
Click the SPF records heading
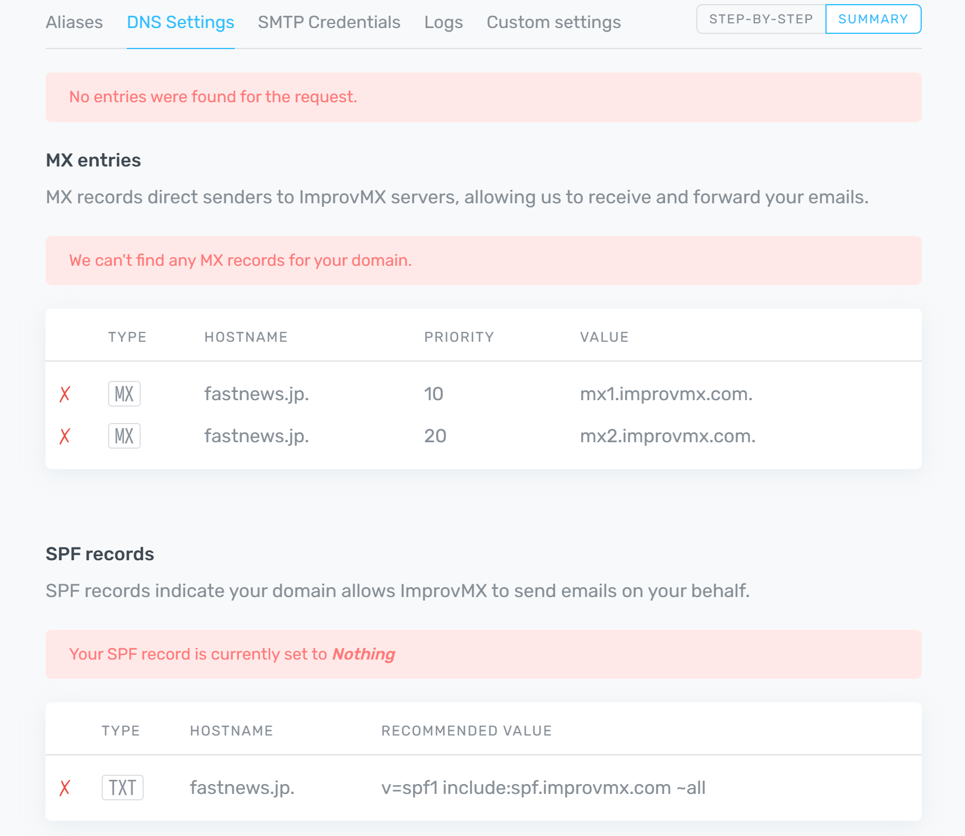coord(100,554)
